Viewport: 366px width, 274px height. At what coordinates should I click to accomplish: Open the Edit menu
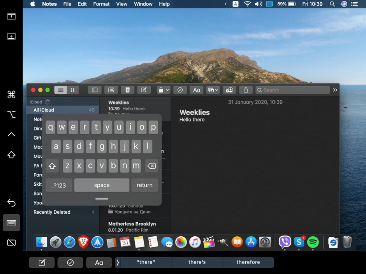(82, 4)
